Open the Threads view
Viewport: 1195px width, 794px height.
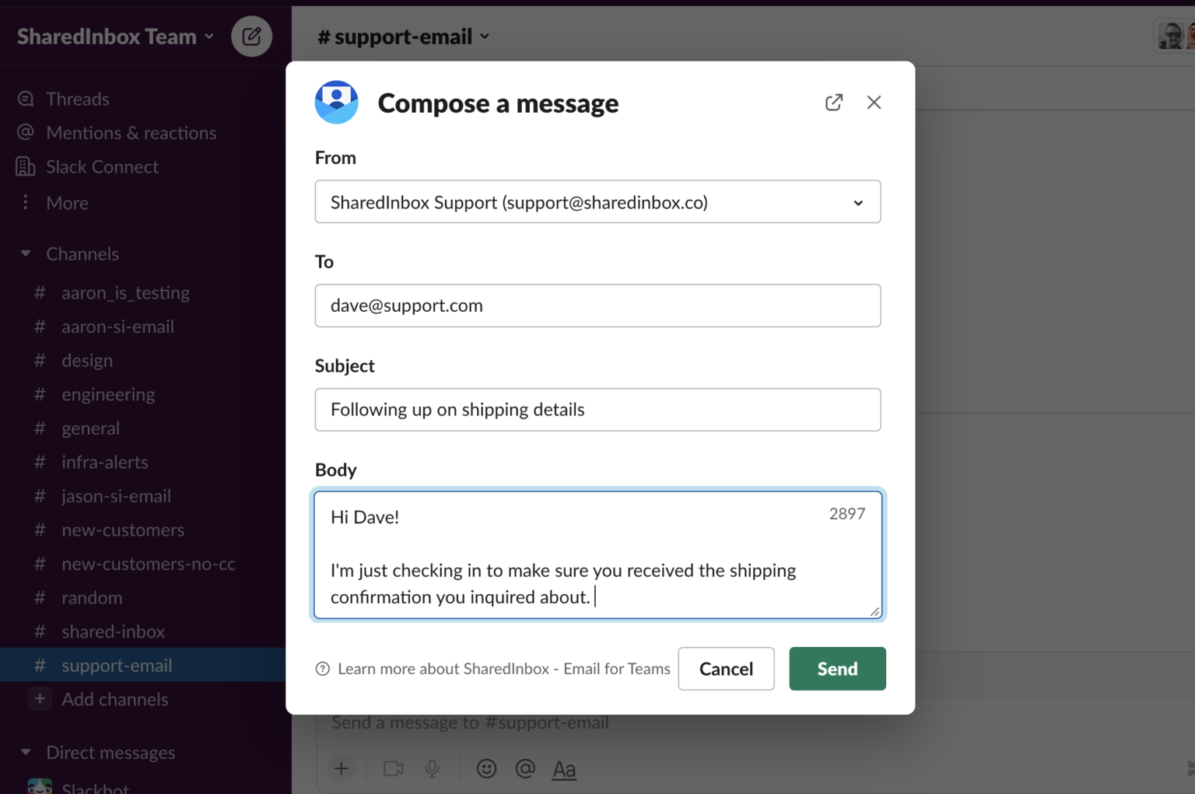pyautogui.click(x=77, y=99)
